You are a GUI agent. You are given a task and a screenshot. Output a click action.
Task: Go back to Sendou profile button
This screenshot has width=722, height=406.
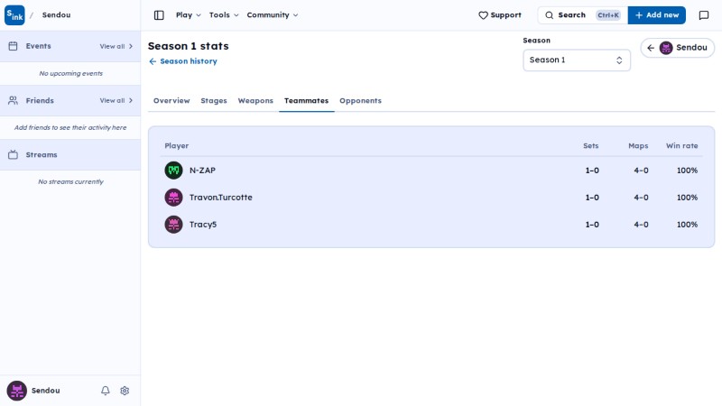pyautogui.click(x=678, y=48)
